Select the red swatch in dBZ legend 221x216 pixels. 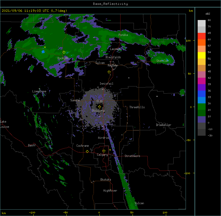click(x=202, y=36)
